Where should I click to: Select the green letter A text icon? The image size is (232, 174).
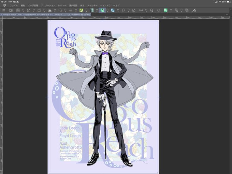81,10
